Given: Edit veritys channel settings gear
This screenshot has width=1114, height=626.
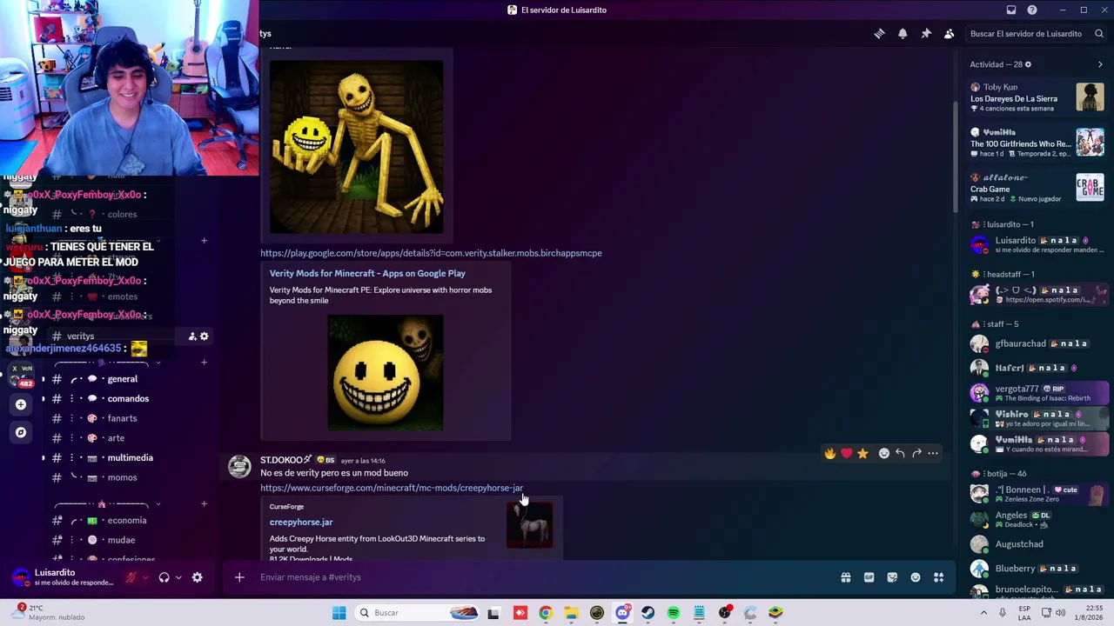Looking at the screenshot, I should coord(205,336).
